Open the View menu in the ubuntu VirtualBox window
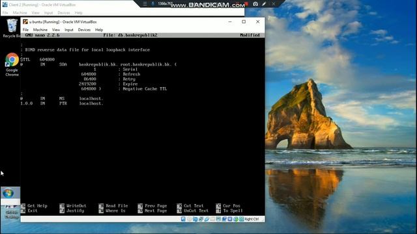Viewport: 417px width, 234px height. (56, 30)
